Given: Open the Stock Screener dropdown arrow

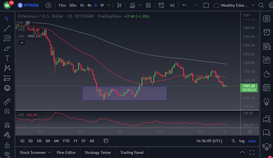Looking at the screenshot, I should pyautogui.click(x=50, y=152).
